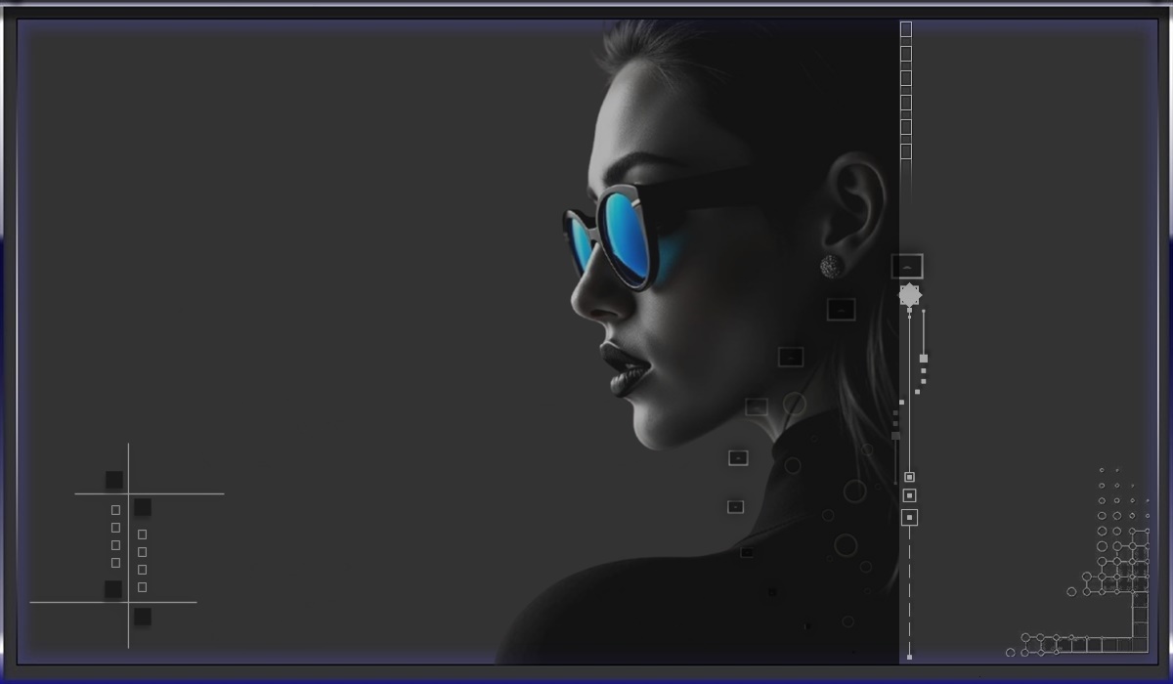This screenshot has width=1173, height=684.
Task: Click the dark square above the upper horizontal line
Action: 114,480
